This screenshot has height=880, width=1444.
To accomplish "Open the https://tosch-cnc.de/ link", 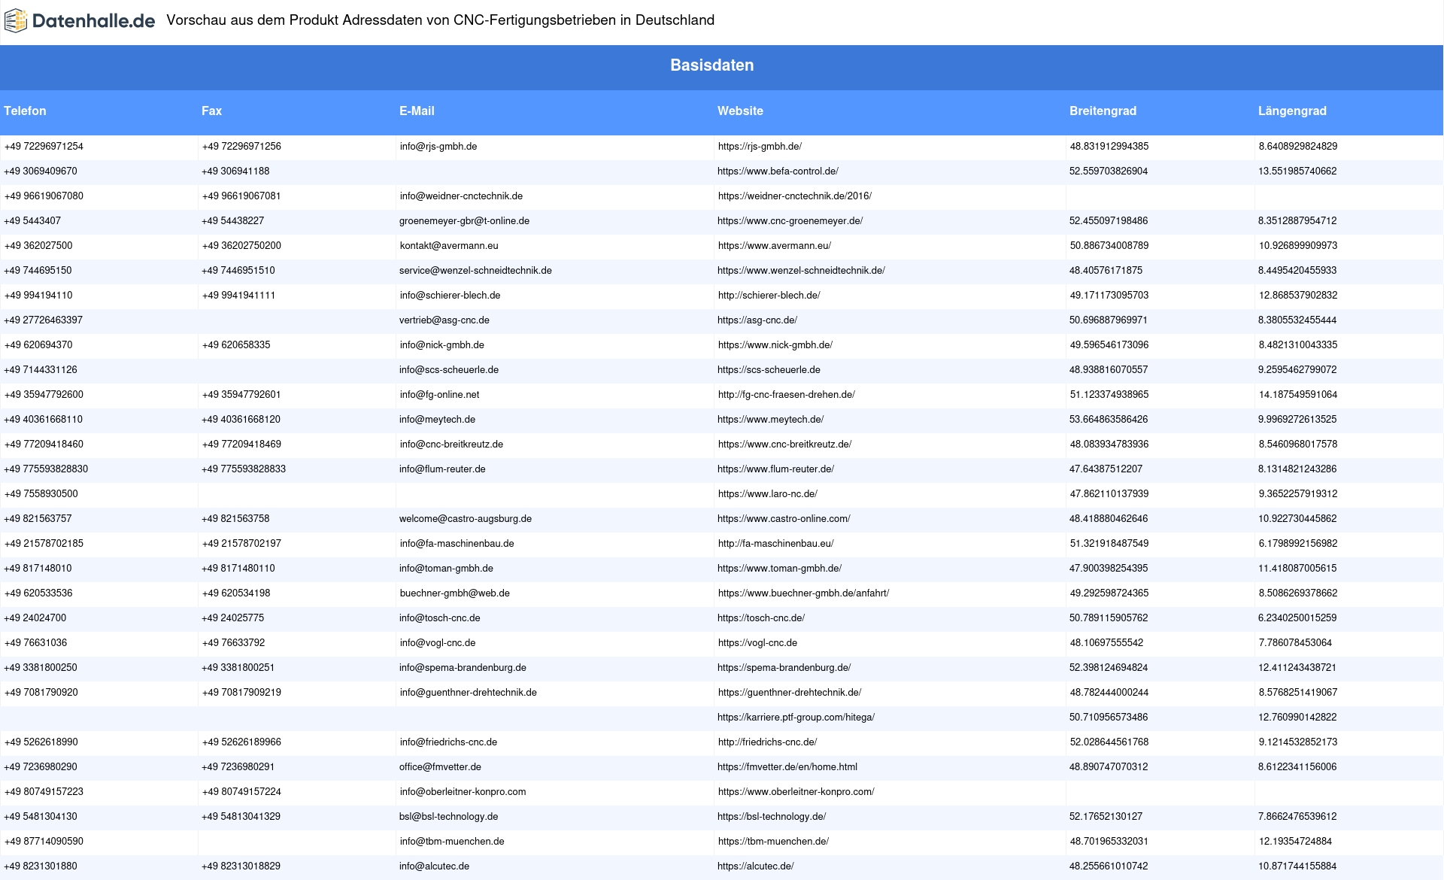I will 761,618.
